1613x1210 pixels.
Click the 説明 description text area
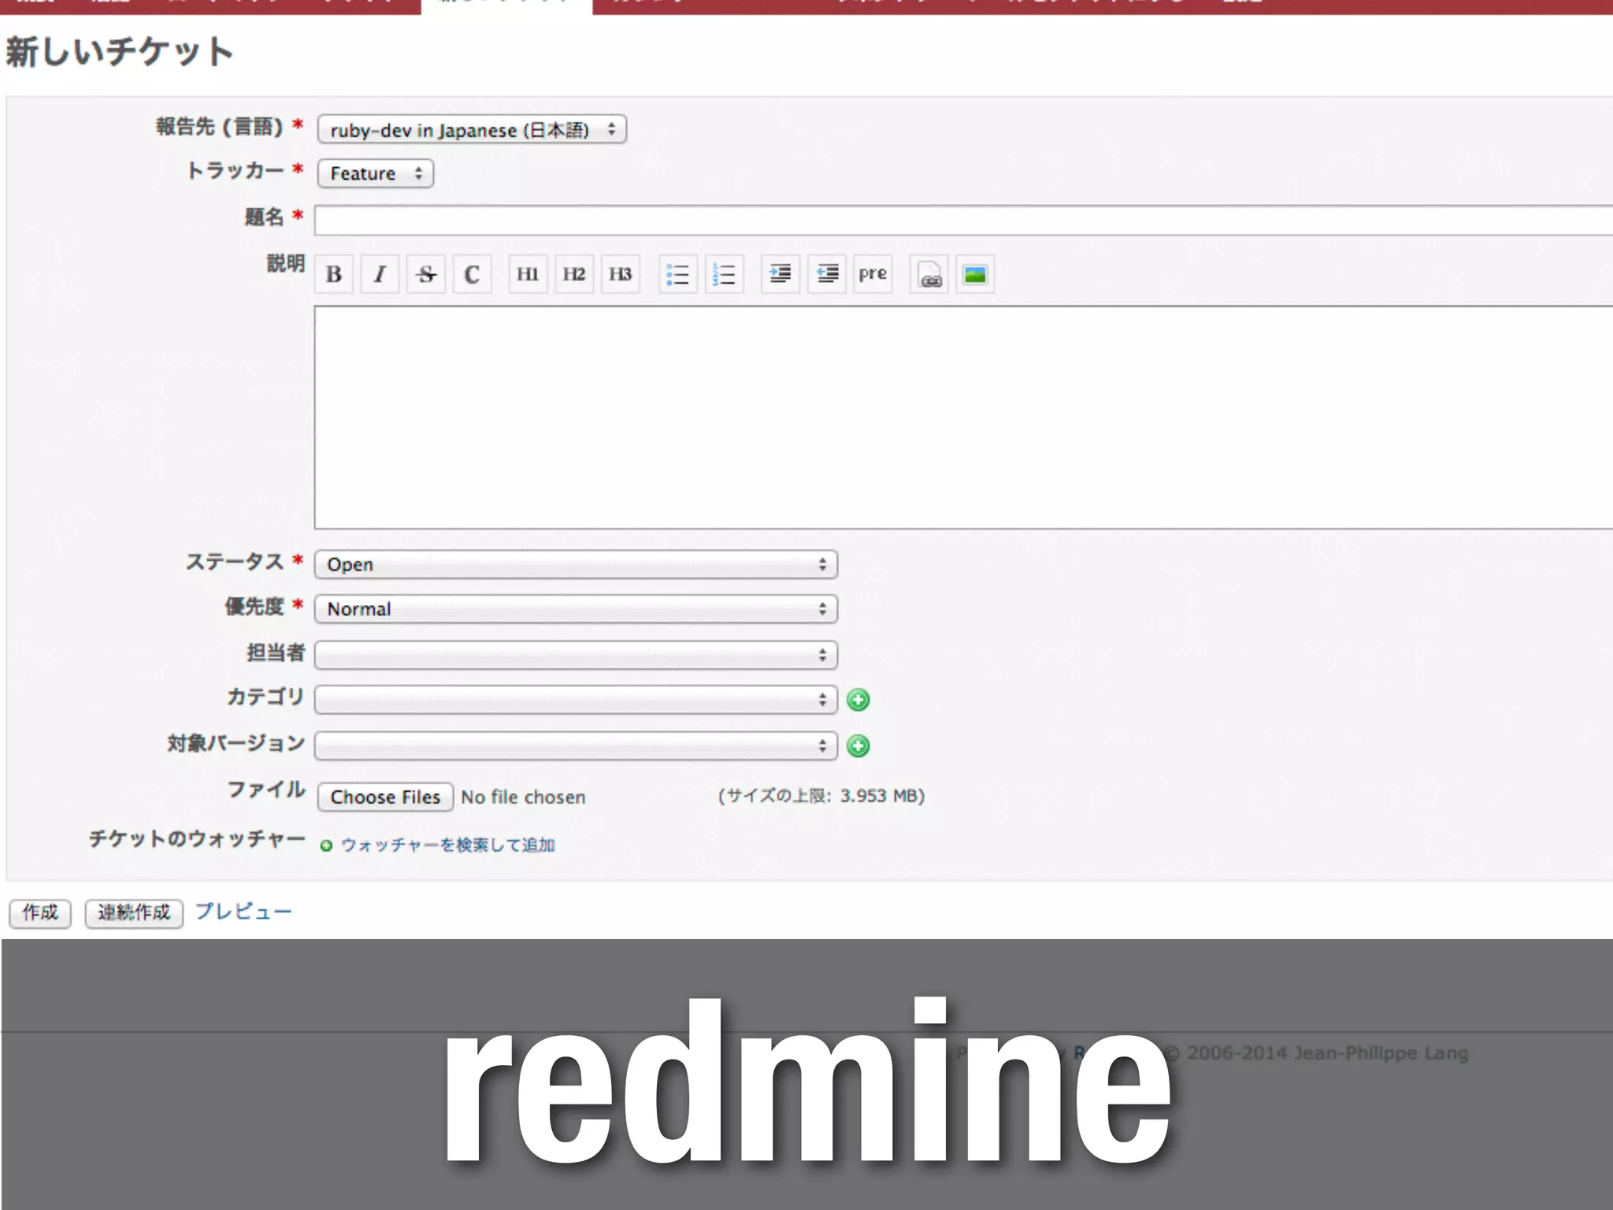pyautogui.click(x=963, y=418)
